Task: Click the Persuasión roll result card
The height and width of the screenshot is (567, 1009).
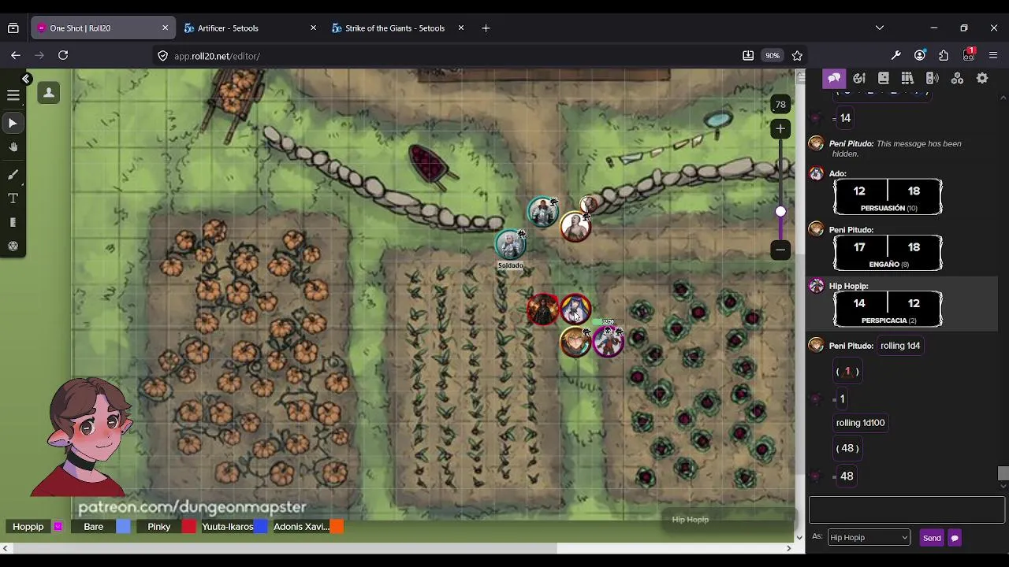Action: [x=888, y=197]
